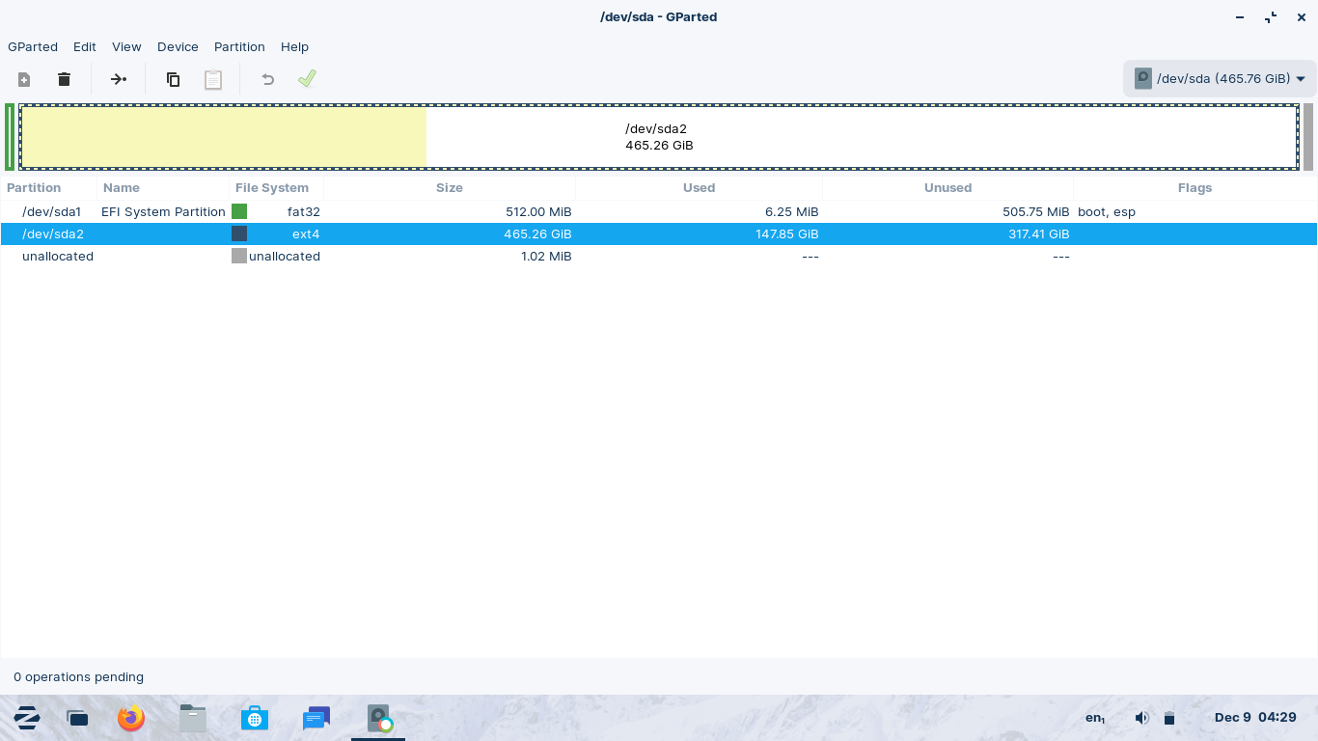Click the Name column header
1318x741 pixels.
tap(163, 188)
